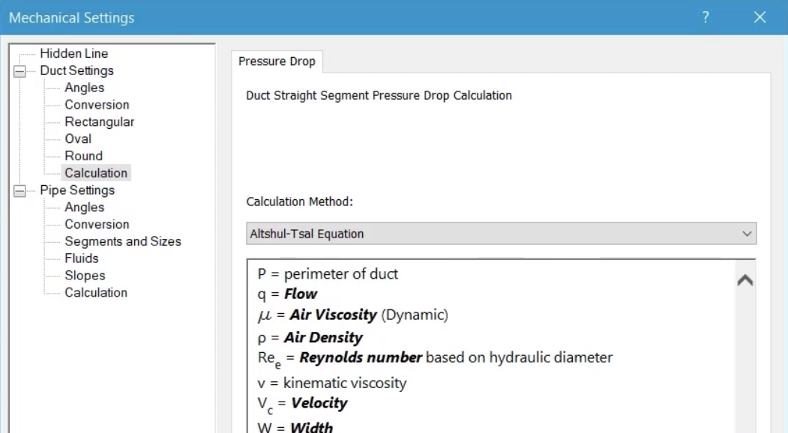Screen dimensions: 788x433
Task: Close the Mechanical Settings dialog
Action: [760, 17]
